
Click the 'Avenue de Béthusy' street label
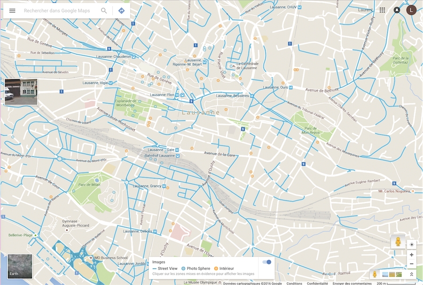[321, 90]
